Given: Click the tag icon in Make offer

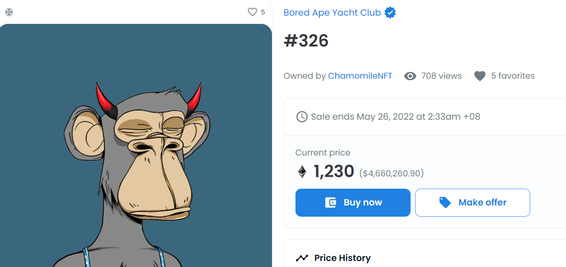Looking at the screenshot, I should tap(445, 202).
